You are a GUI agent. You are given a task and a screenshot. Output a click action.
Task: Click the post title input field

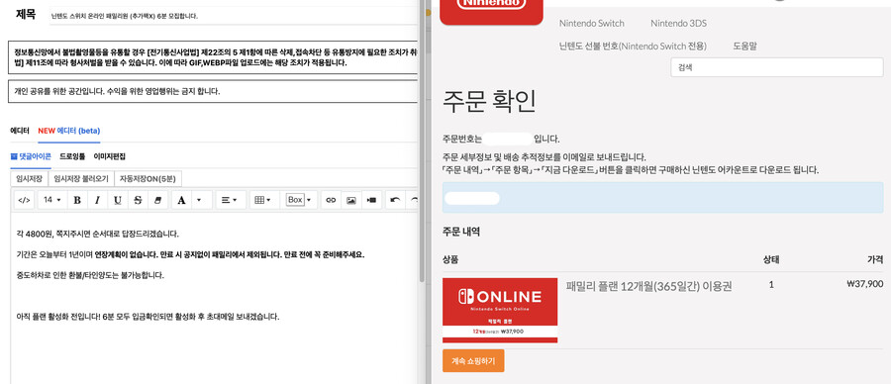click(234, 16)
